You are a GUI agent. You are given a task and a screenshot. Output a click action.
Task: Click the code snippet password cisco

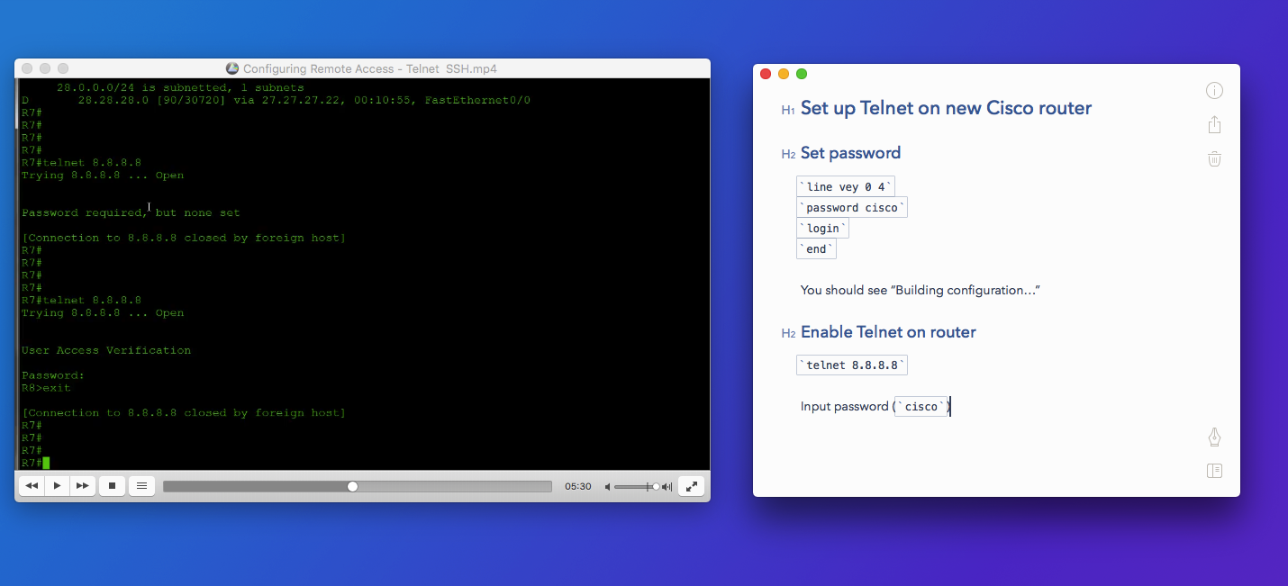click(x=852, y=208)
